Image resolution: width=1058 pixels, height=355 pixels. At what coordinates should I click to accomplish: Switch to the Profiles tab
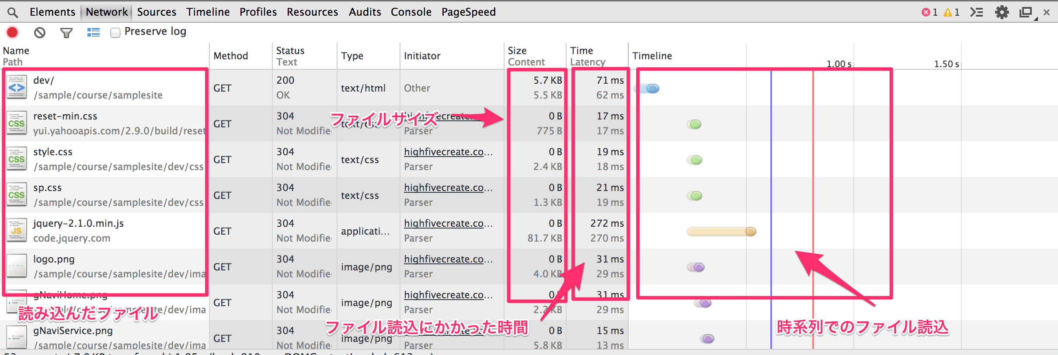click(258, 12)
